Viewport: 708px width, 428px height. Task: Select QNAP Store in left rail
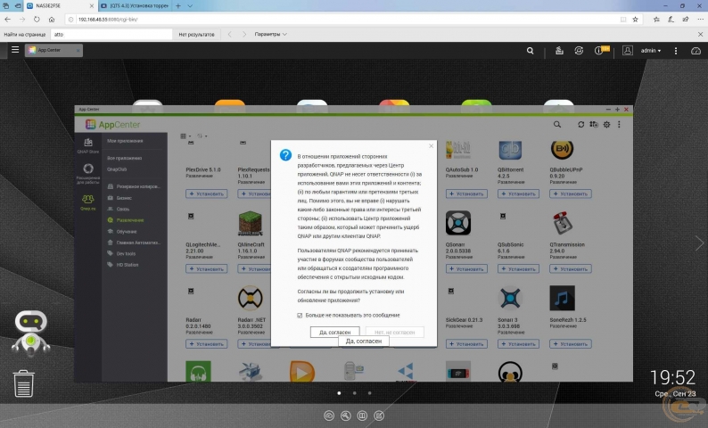88,145
